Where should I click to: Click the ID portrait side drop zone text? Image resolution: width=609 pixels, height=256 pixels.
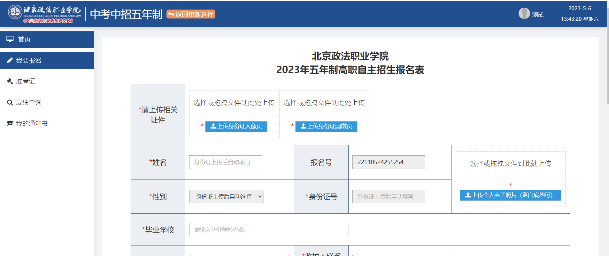234,103
